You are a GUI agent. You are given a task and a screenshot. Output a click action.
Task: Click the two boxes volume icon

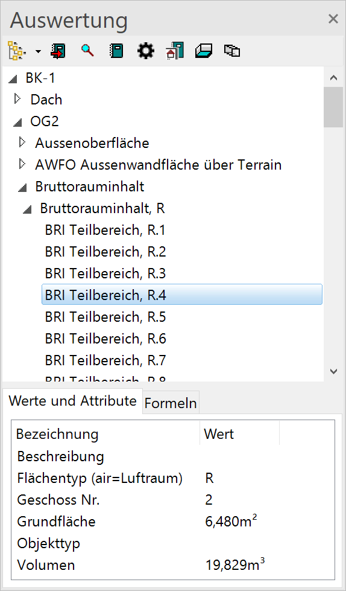point(232,51)
